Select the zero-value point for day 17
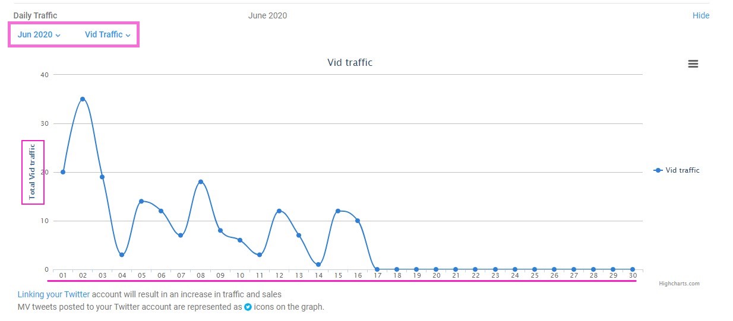Viewport: 733px width, 321px height. coord(377,269)
